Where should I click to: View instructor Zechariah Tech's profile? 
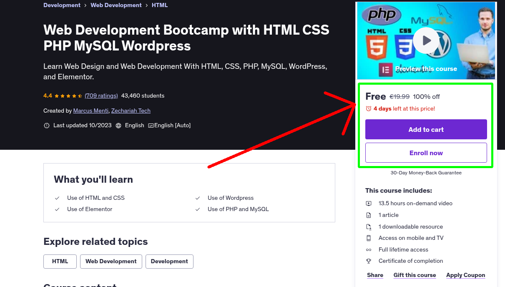click(131, 111)
